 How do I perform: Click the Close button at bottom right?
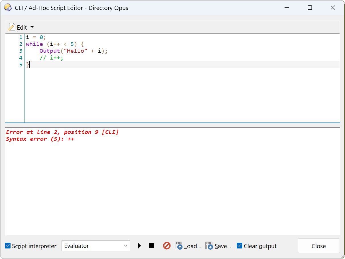point(318,246)
